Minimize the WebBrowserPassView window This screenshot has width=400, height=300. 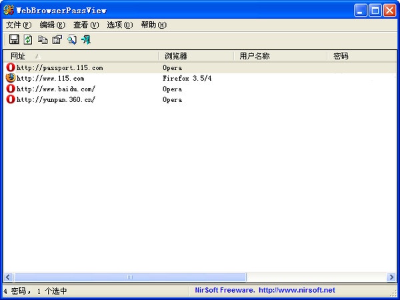(x=361, y=11)
